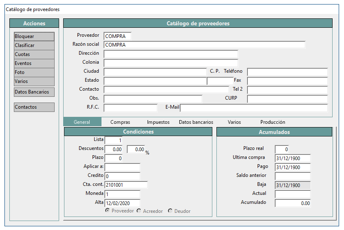Select the Varios tab

234,122
